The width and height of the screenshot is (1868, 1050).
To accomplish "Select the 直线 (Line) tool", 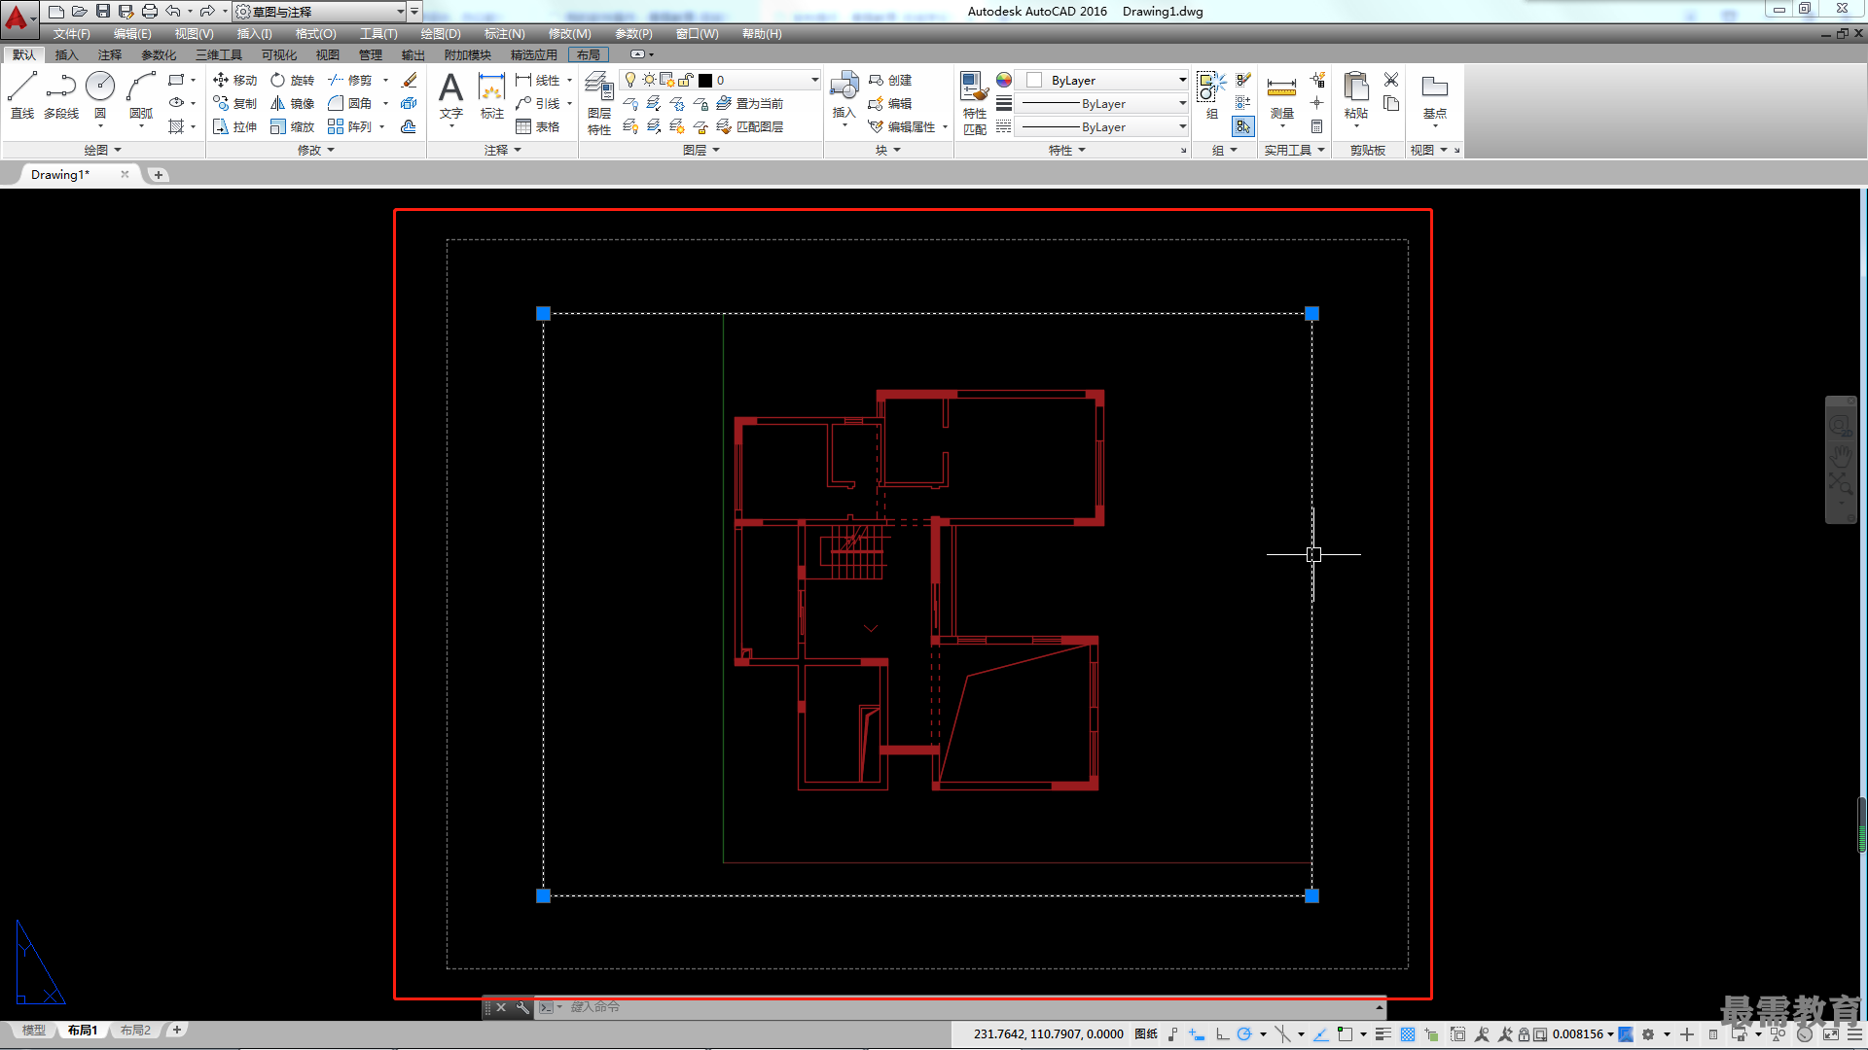I will pos(21,94).
